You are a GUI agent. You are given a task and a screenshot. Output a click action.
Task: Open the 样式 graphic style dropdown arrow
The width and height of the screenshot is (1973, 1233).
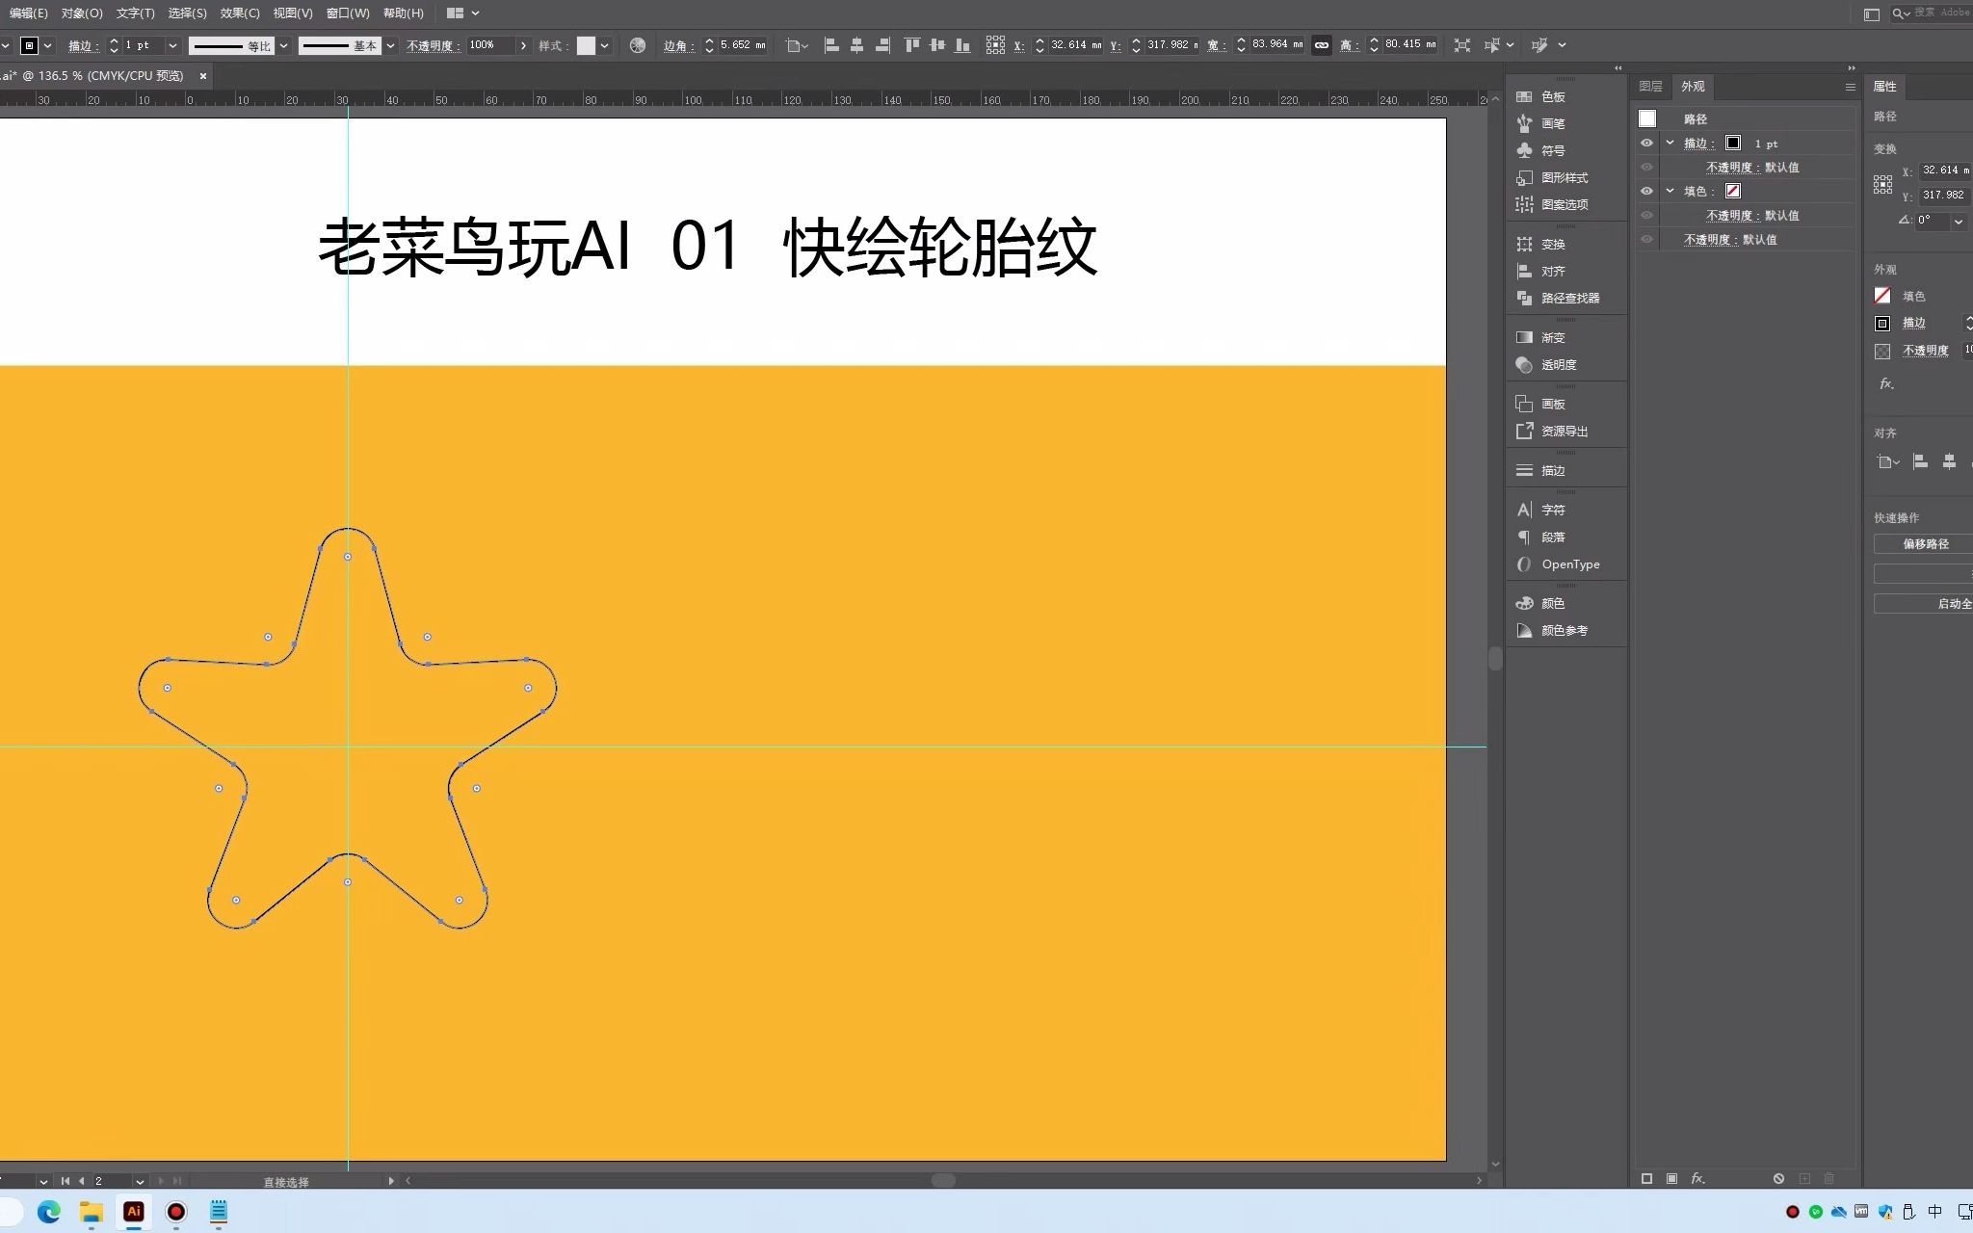[604, 45]
